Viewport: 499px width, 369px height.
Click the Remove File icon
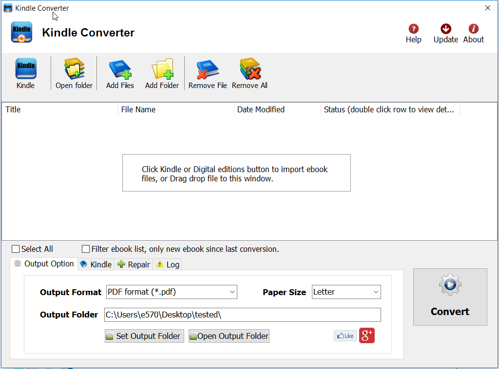click(208, 69)
